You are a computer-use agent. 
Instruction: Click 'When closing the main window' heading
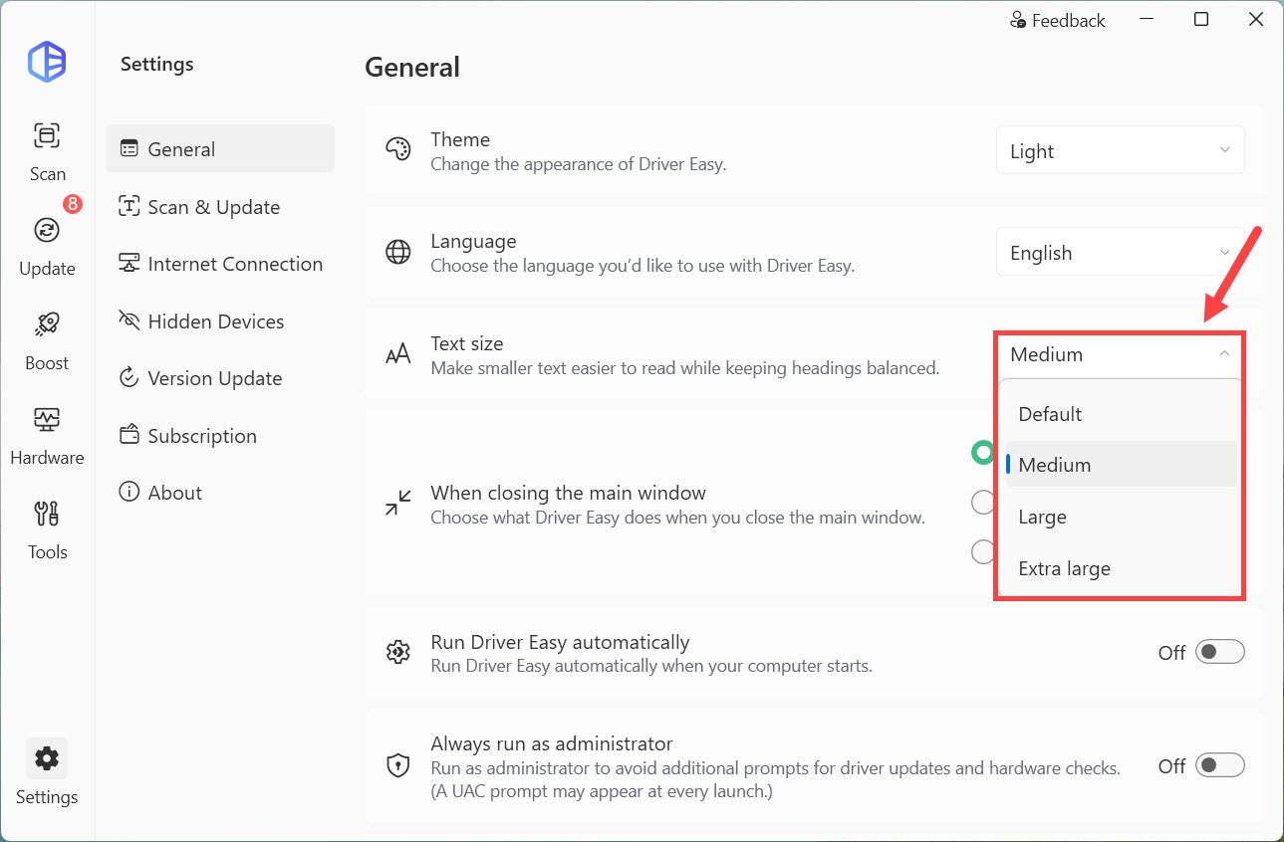[x=569, y=493]
